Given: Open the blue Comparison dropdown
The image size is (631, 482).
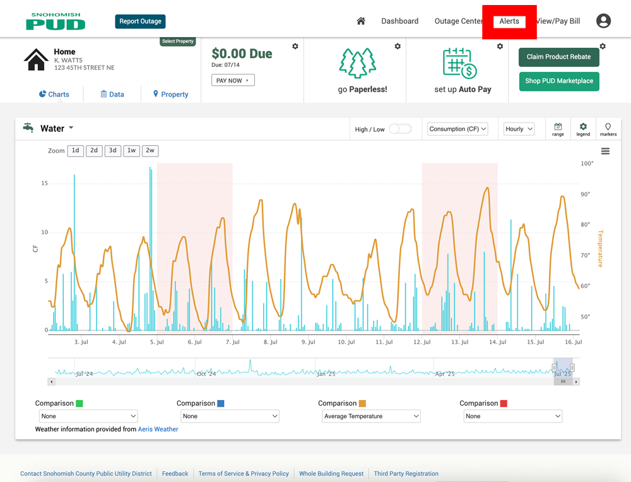Looking at the screenshot, I should tap(230, 416).
